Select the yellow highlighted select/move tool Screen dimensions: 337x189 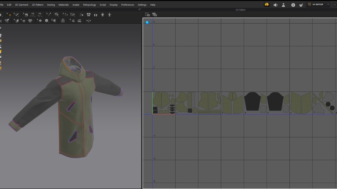coord(10,15)
